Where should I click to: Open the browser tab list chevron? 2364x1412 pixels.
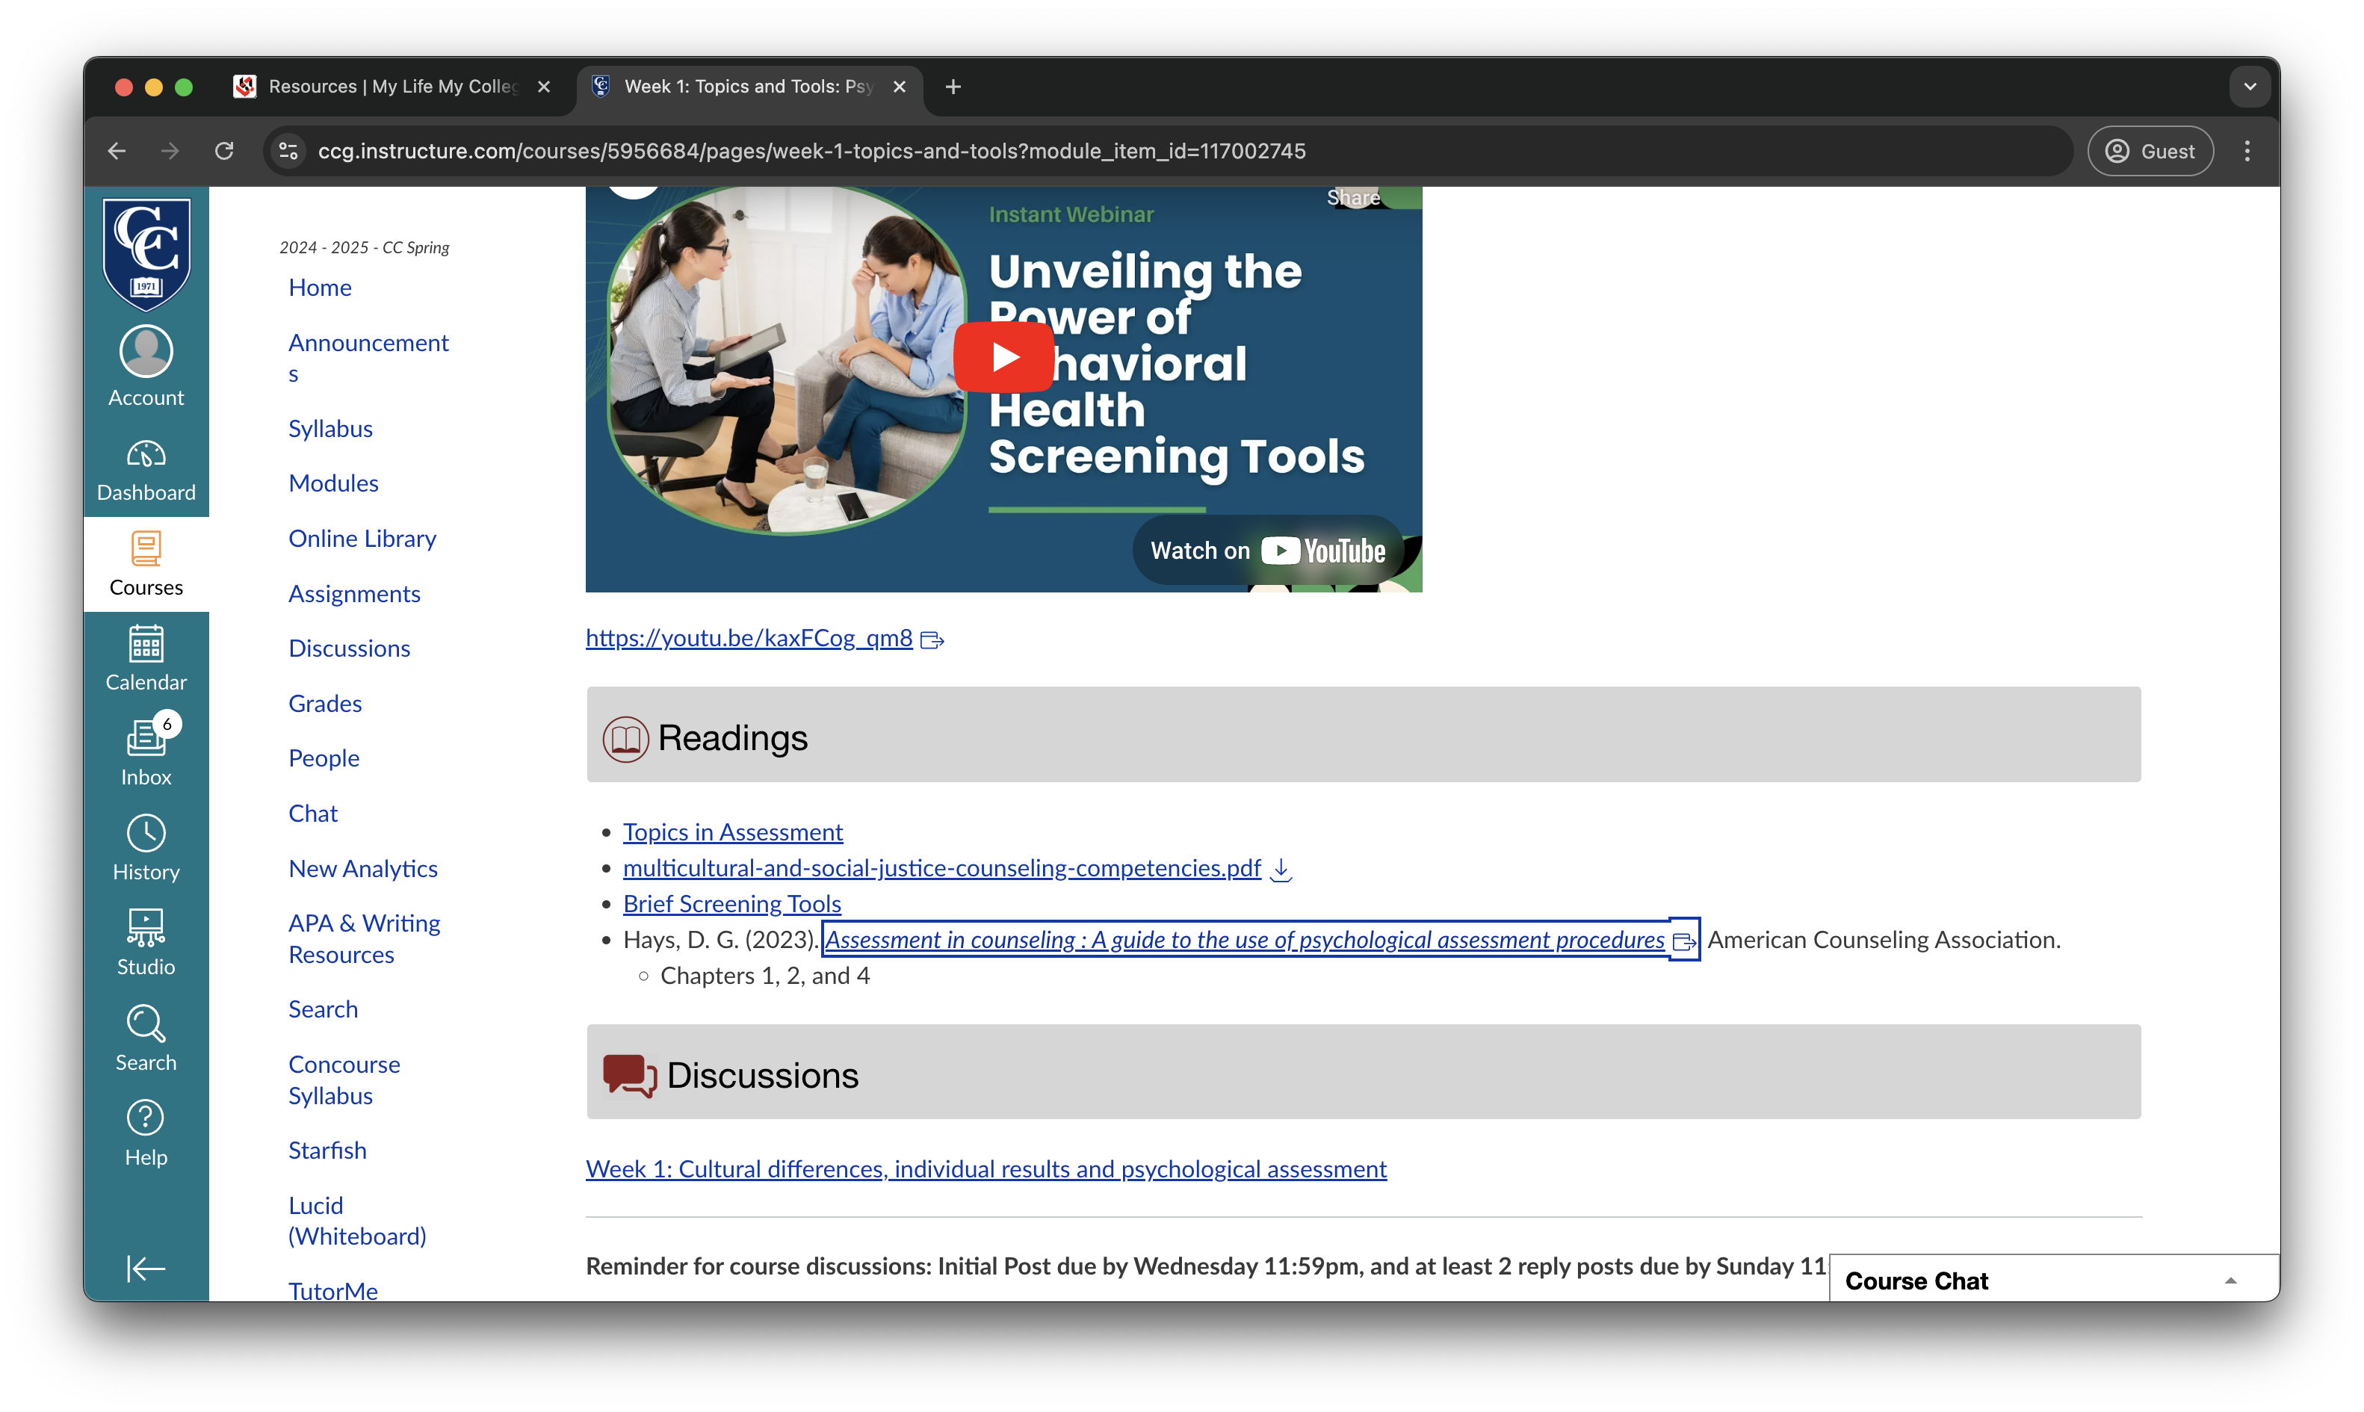(2249, 87)
